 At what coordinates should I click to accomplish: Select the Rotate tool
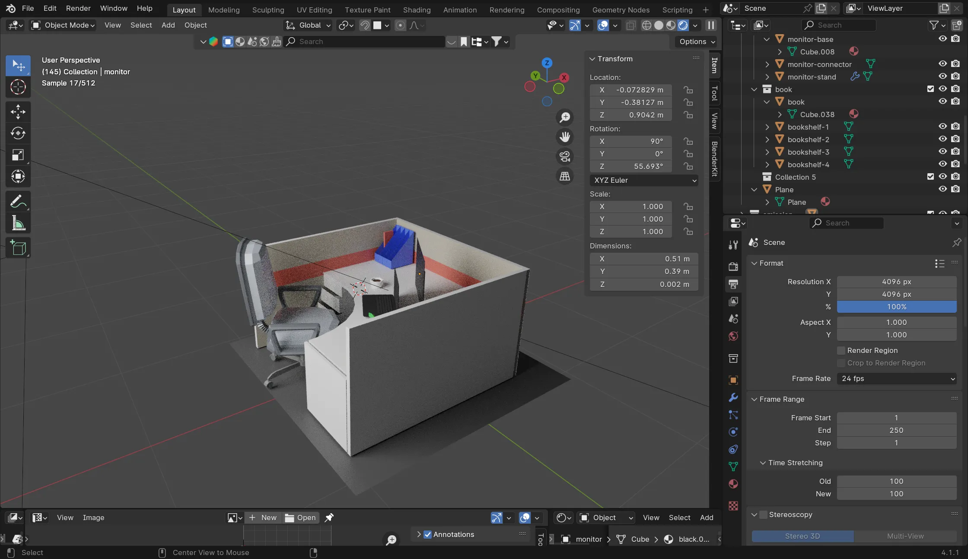pos(18,133)
